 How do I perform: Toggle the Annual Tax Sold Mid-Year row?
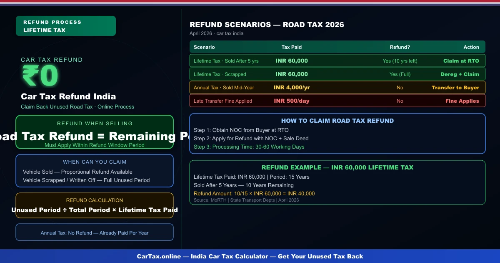(337, 87)
